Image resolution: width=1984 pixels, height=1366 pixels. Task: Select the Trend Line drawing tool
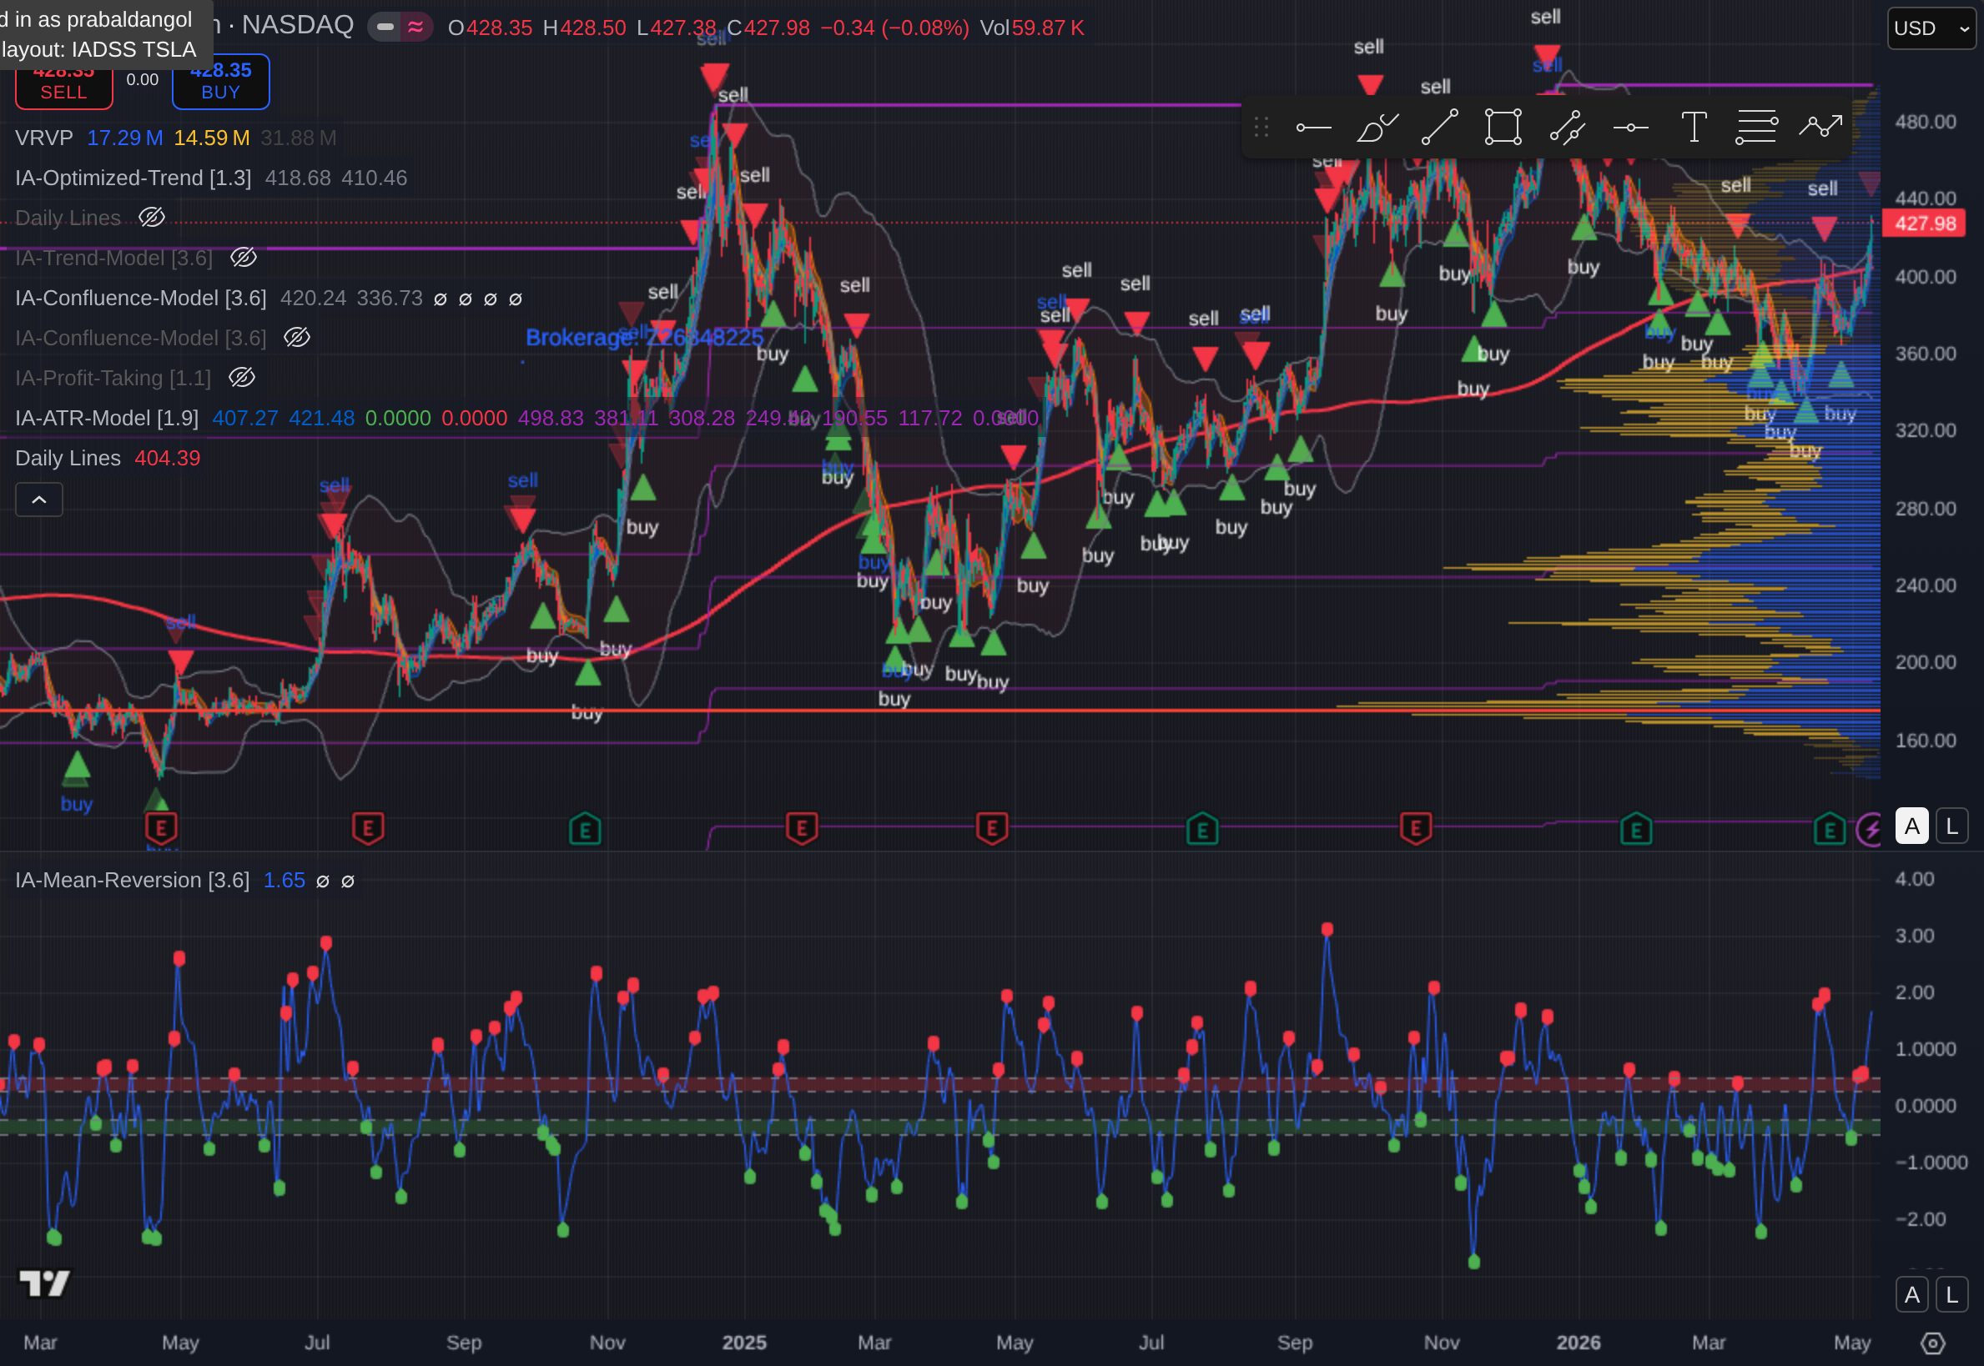pyautogui.click(x=1439, y=128)
